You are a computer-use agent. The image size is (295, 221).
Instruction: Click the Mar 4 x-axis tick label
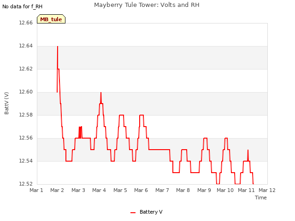point(99,190)
